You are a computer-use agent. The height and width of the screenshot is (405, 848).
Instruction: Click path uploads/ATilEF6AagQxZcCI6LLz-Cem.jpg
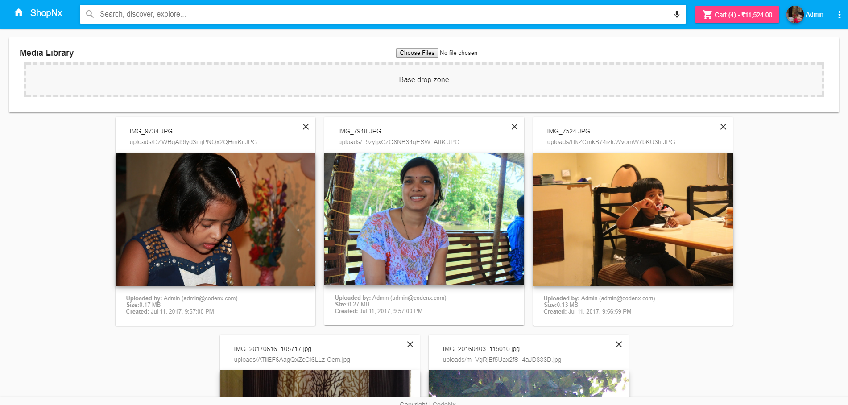(292, 360)
